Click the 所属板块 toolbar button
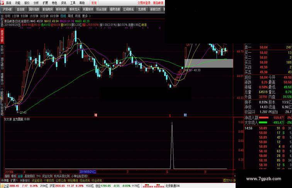The width and height of the screenshot is (292, 188). pyautogui.click(x=88, y=9)
